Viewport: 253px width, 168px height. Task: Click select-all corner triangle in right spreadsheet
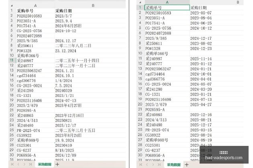click(140, 2)
